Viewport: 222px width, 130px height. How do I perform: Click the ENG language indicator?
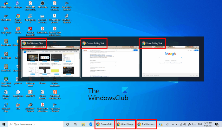point(200,124)
